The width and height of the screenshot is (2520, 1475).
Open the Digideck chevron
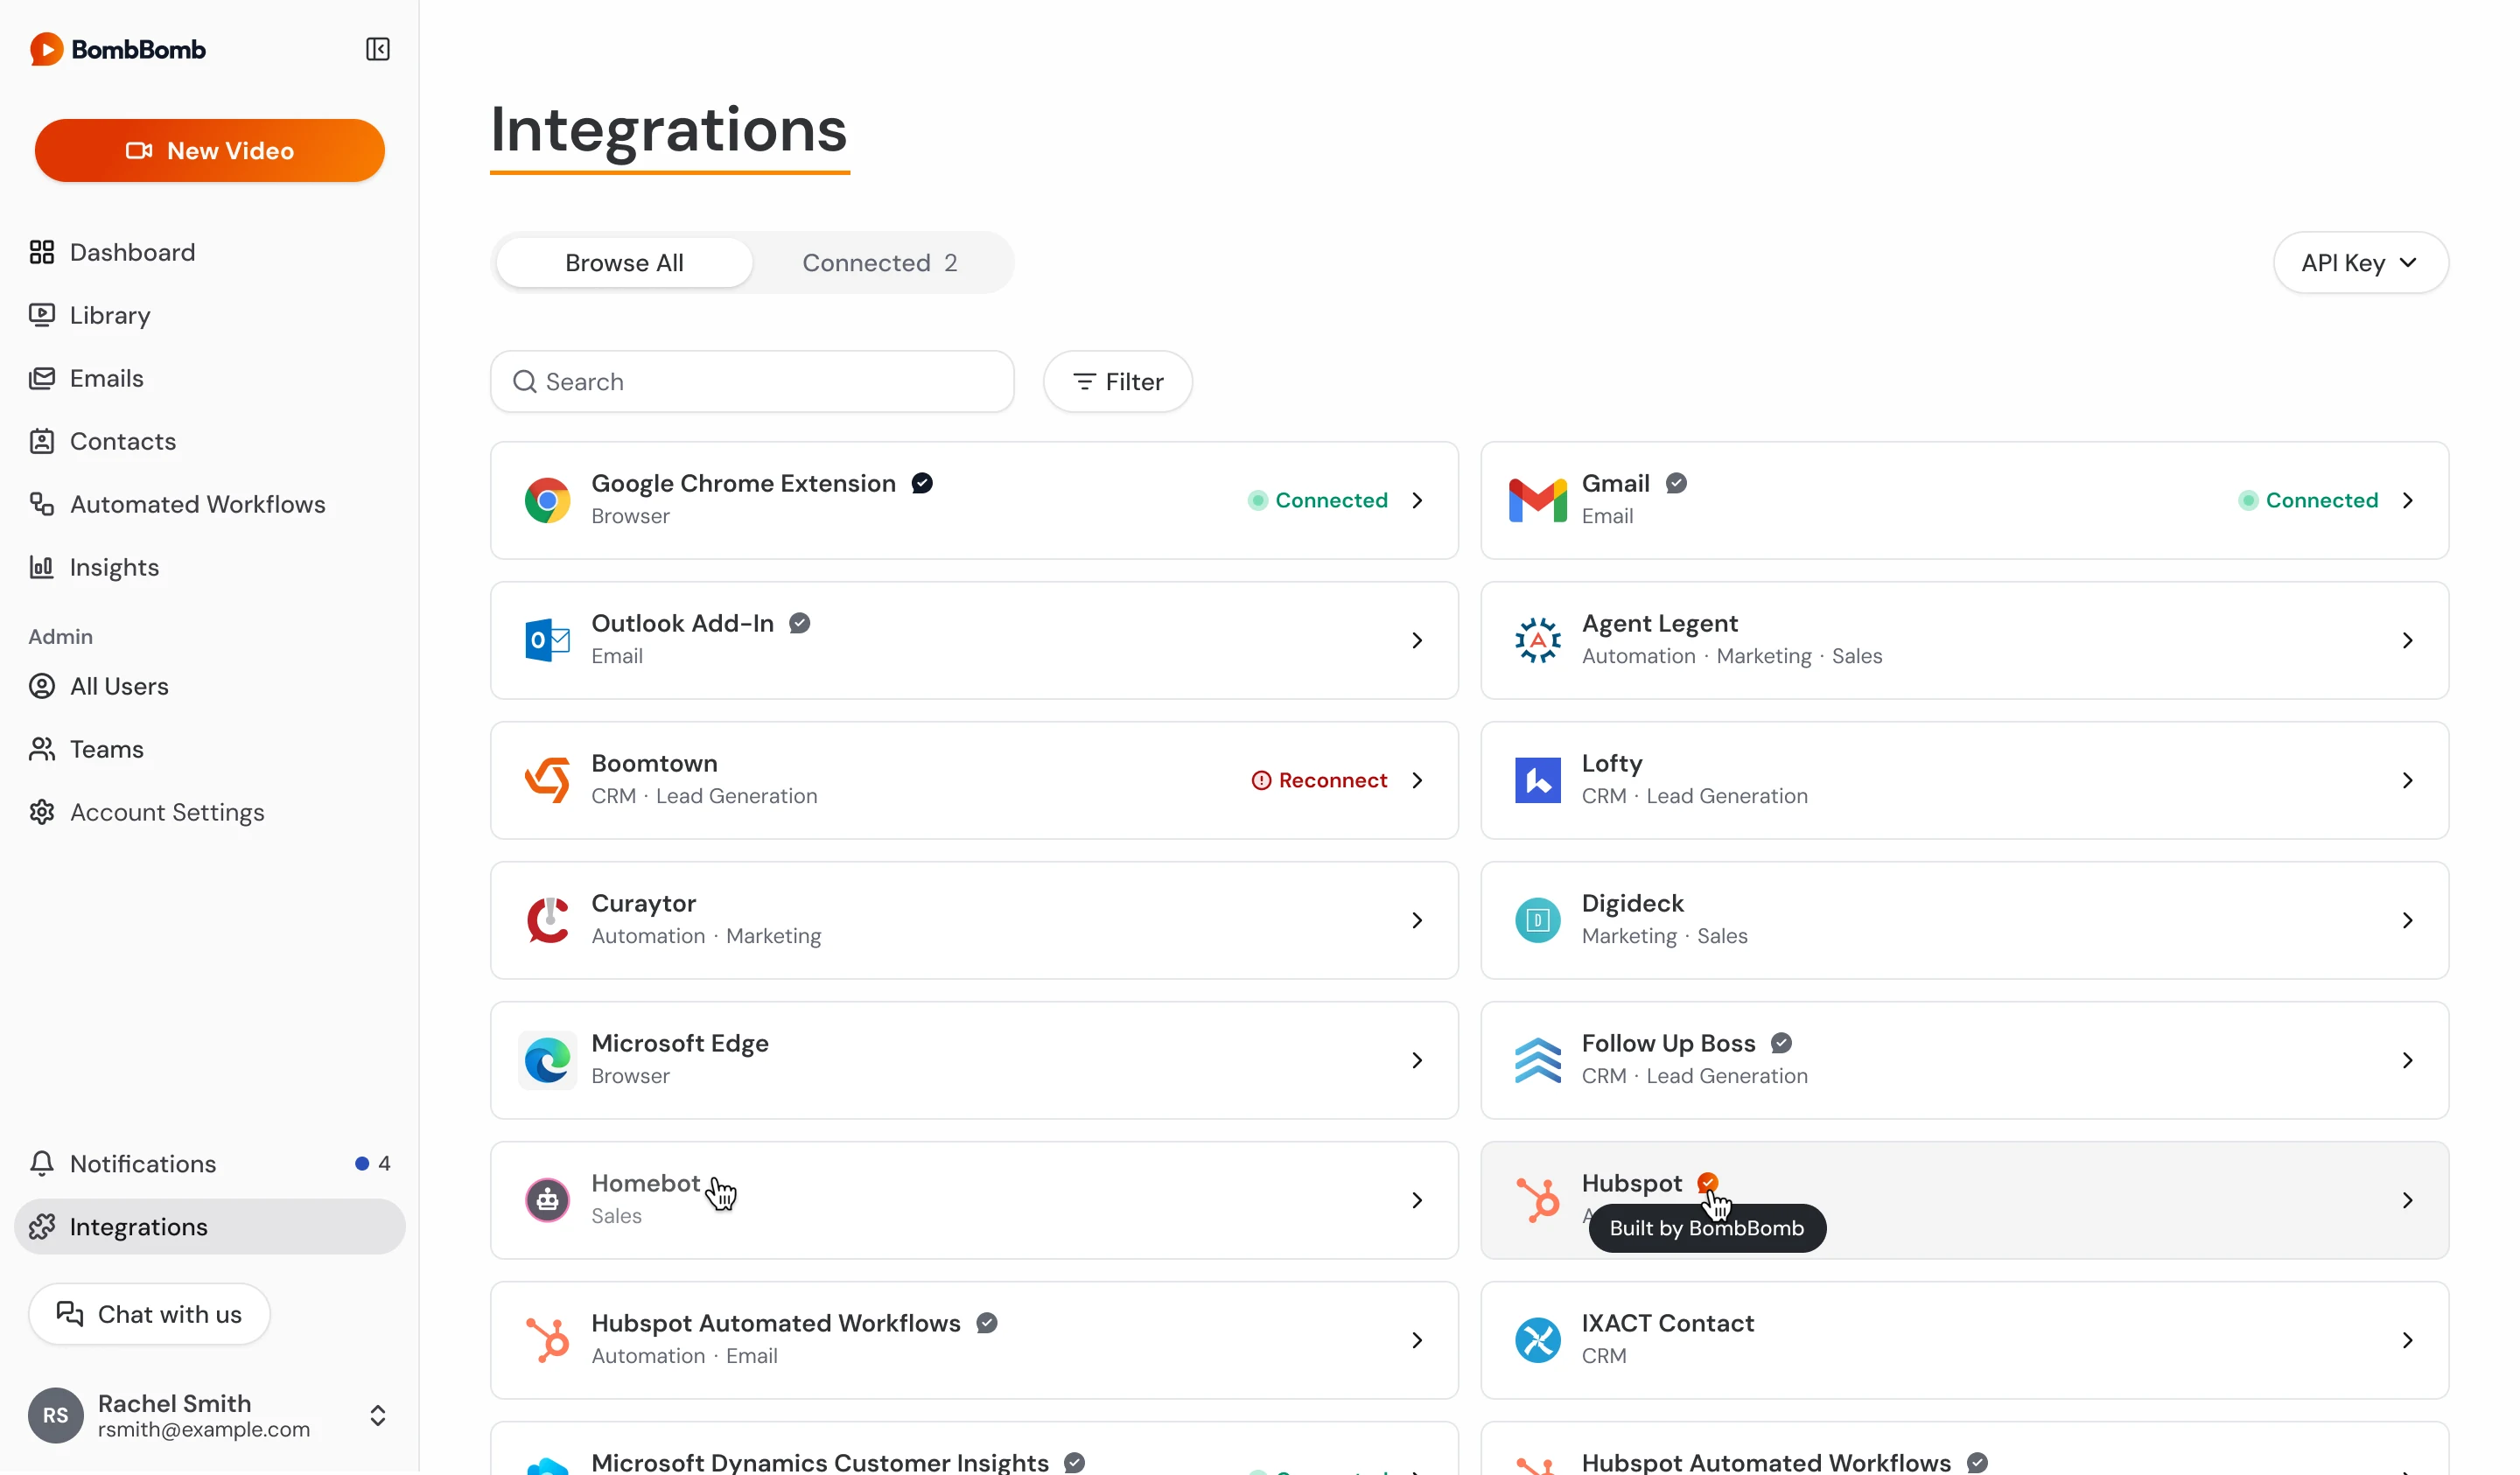coord(2407,920)
